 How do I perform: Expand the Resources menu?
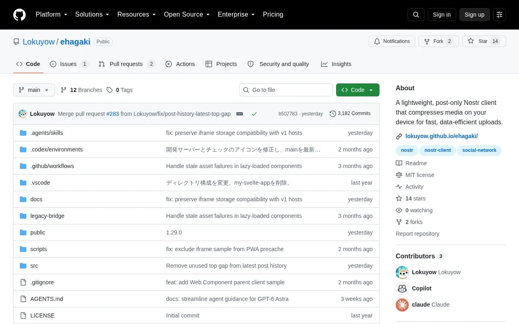coord(137,15)
